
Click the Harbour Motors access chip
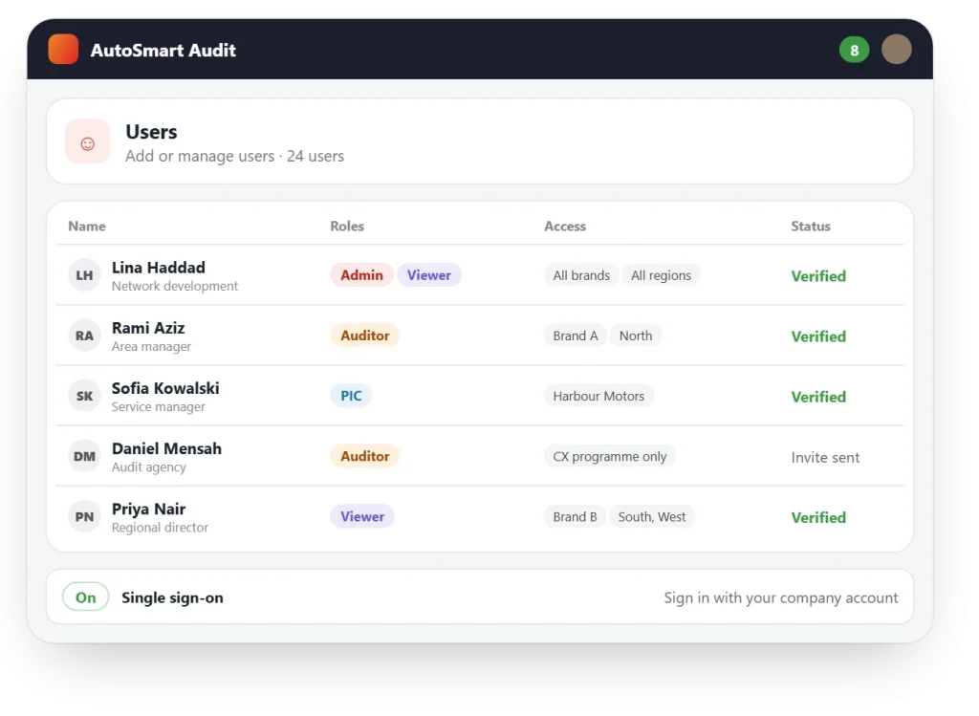[598, 396]
